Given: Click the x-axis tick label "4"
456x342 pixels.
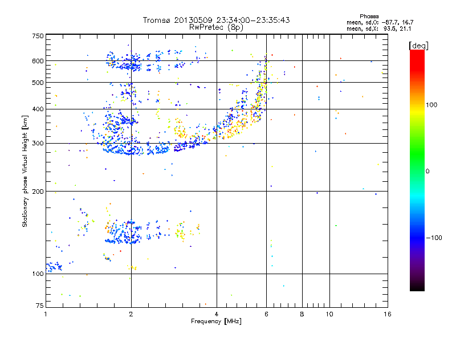Looking at the screenshot, I should click(x=217, y=314).
